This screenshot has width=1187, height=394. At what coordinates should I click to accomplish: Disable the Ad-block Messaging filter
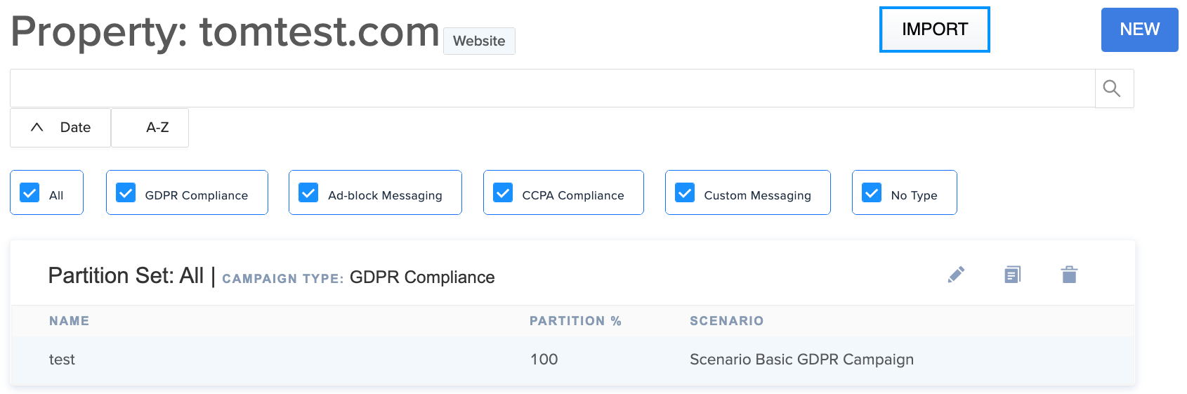pos(308,192)
